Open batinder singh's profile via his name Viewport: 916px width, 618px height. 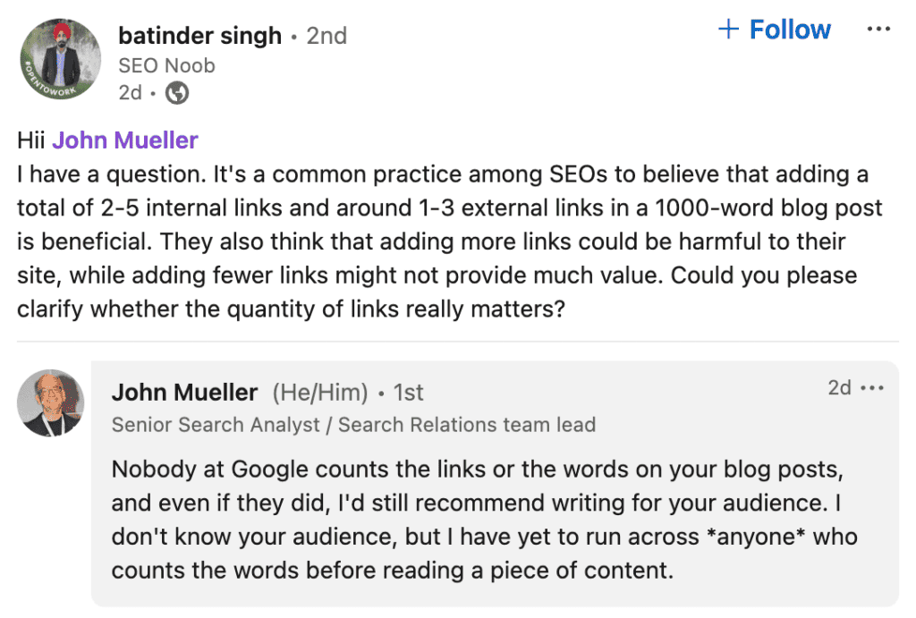199,35
